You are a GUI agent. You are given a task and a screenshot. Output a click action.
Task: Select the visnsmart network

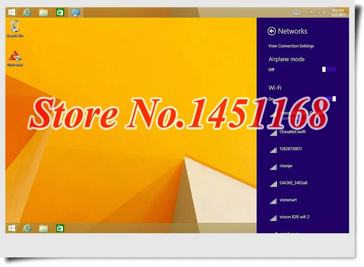303,201
